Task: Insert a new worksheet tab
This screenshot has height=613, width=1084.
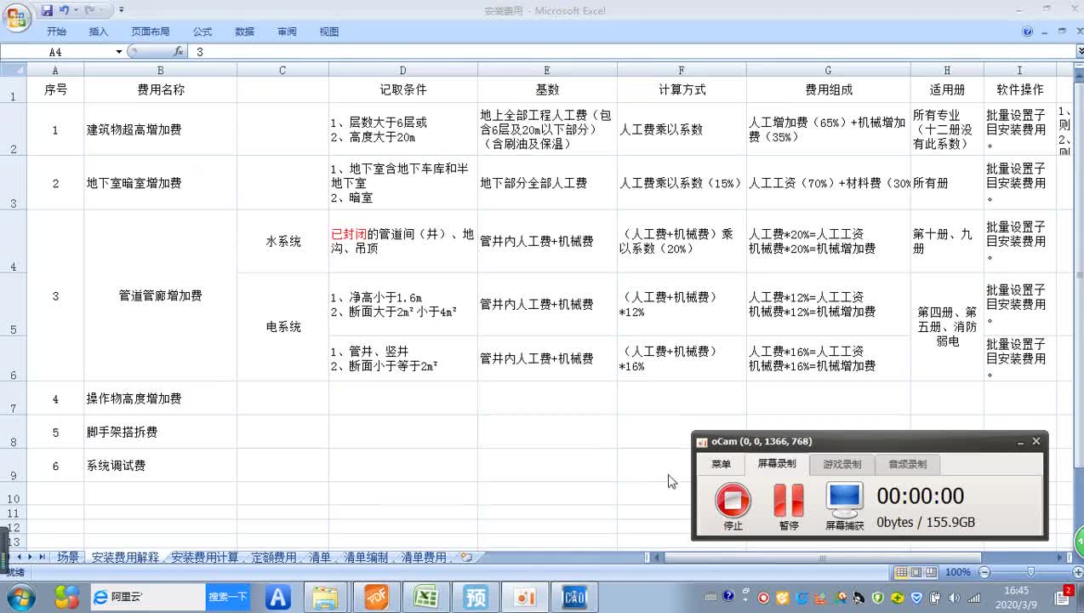Action: (x=465, y=558)
